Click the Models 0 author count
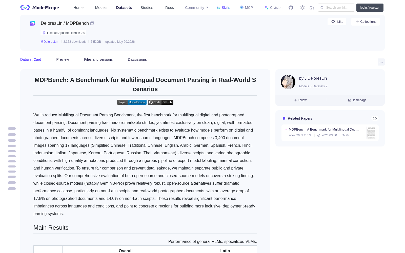The image size is (405, 253). pos(305,86)
